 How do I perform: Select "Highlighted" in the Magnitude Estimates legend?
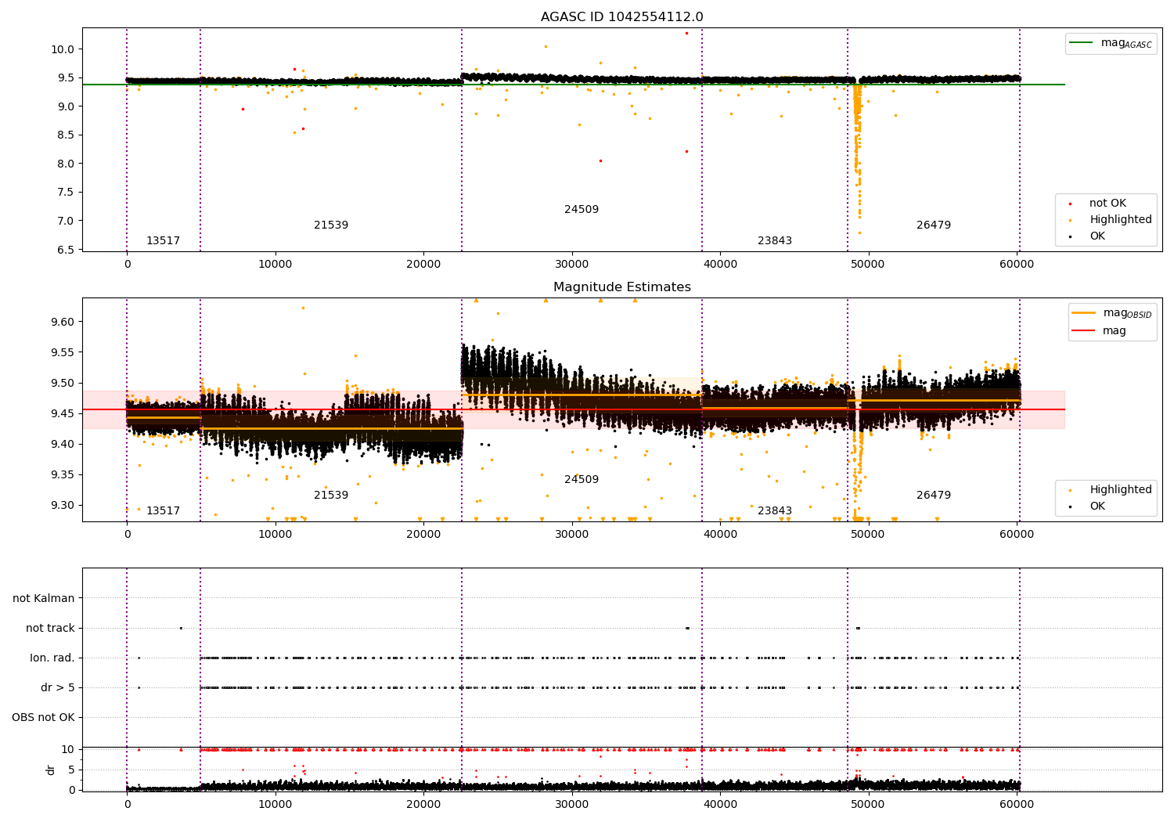(1121, 490)
